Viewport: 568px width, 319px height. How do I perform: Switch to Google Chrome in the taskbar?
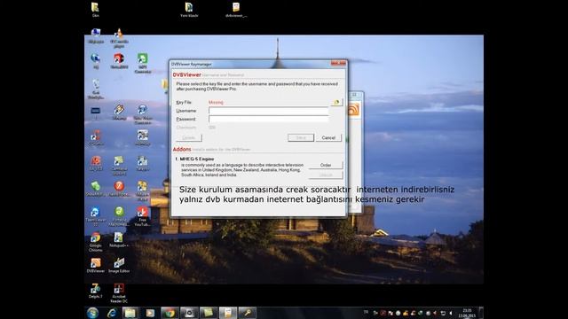(170, 313)
